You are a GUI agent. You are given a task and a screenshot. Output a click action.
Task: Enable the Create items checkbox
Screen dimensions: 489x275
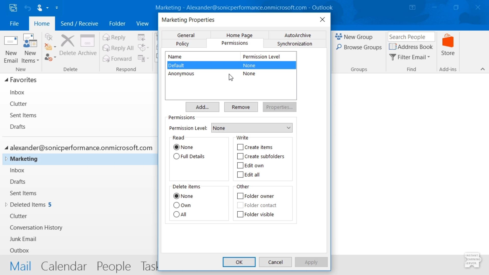240,147
